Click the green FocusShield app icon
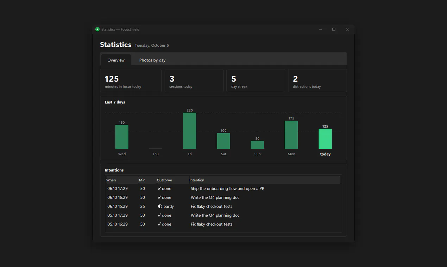Screen dimensions: 447x267 tap(97, 30)
